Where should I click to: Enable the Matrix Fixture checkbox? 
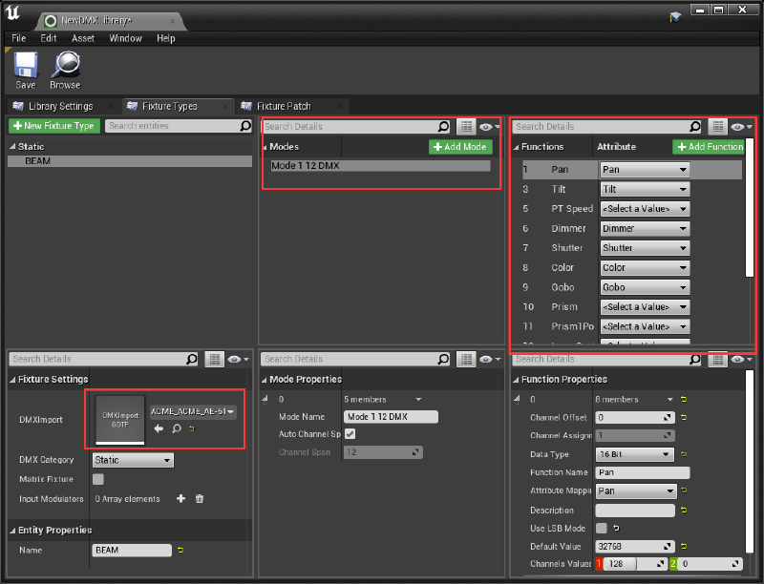[98, 480]
